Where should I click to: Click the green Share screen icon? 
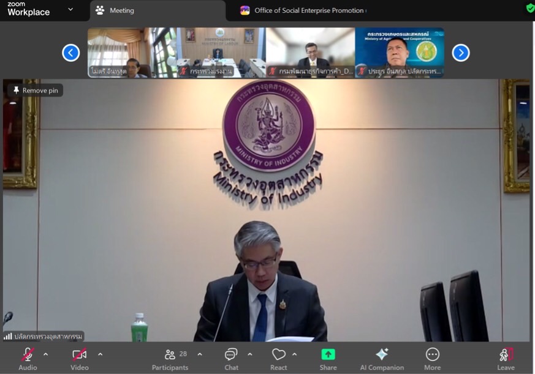tap(328, 354)
